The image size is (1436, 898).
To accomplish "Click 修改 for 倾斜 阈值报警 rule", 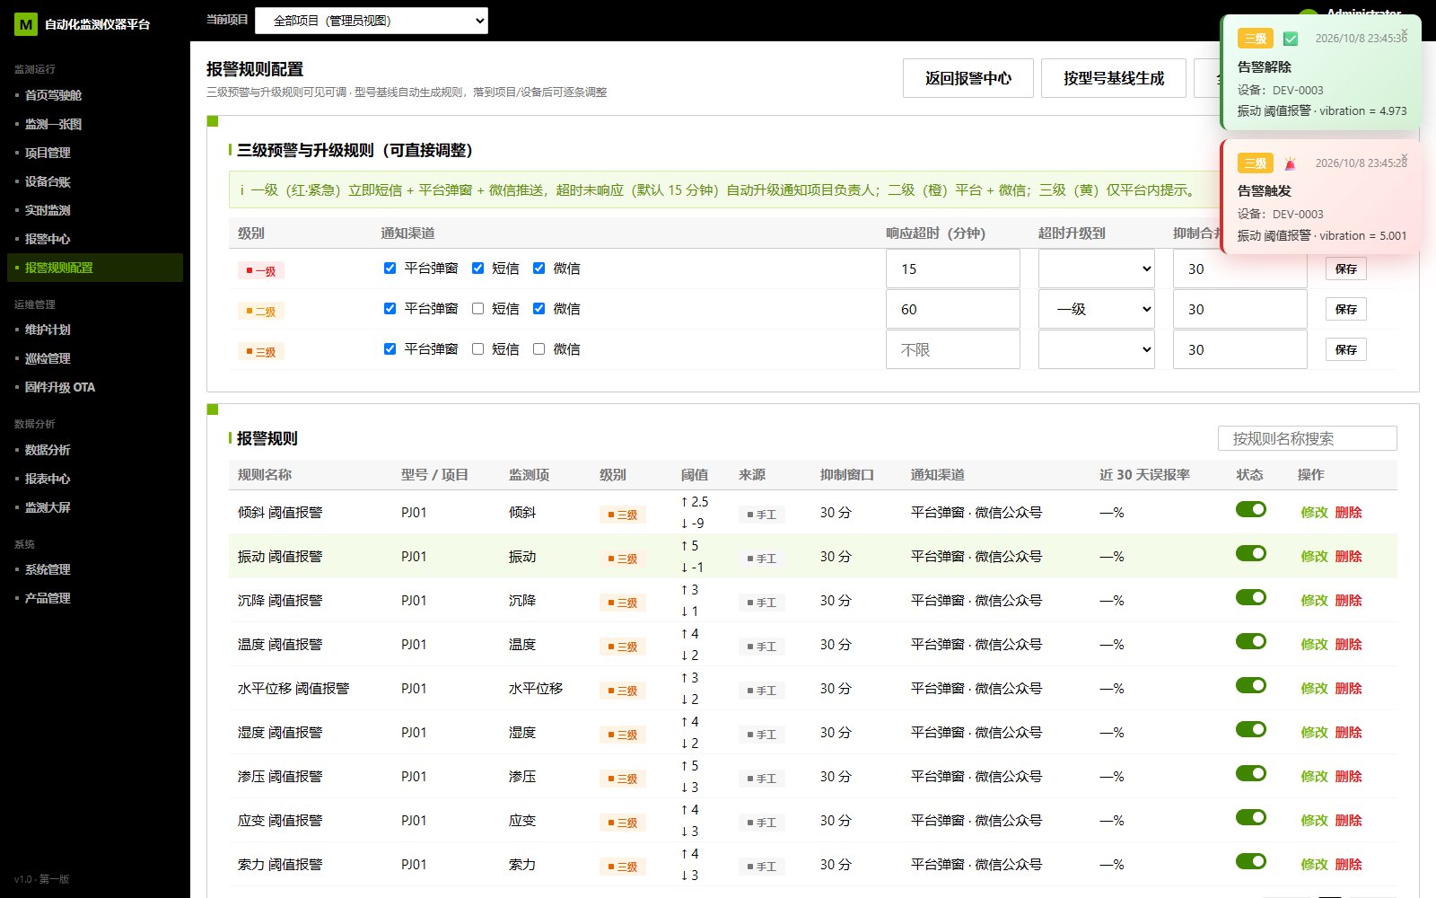I will click(1314, 513).
